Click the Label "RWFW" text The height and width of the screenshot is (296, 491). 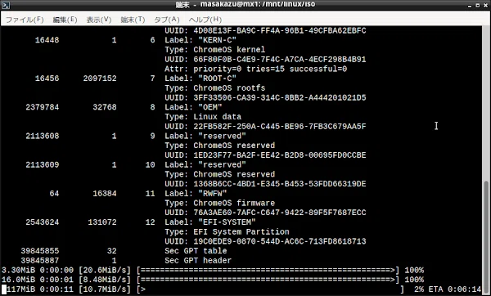click(196, 193)
